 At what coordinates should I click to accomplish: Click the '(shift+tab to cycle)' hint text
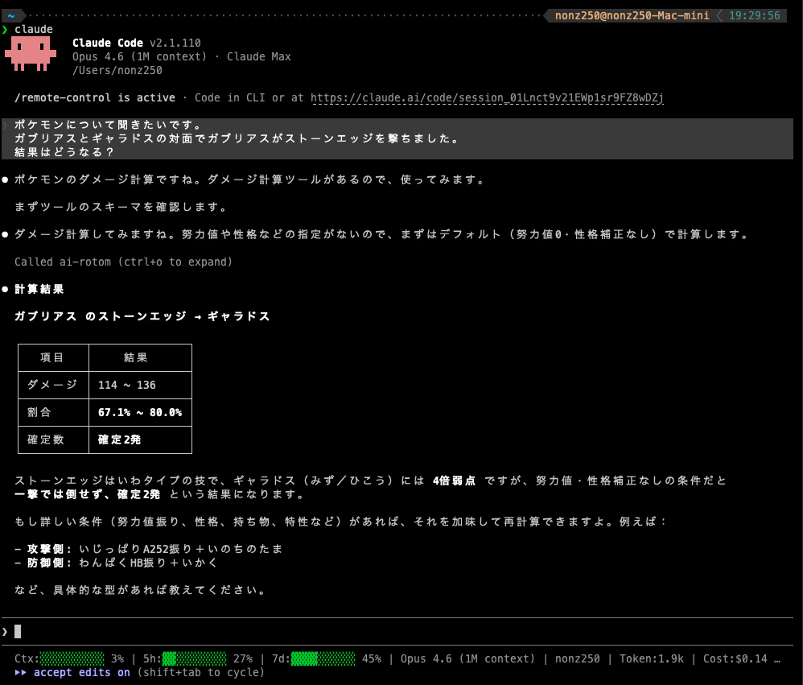click(x=201, y=672)
